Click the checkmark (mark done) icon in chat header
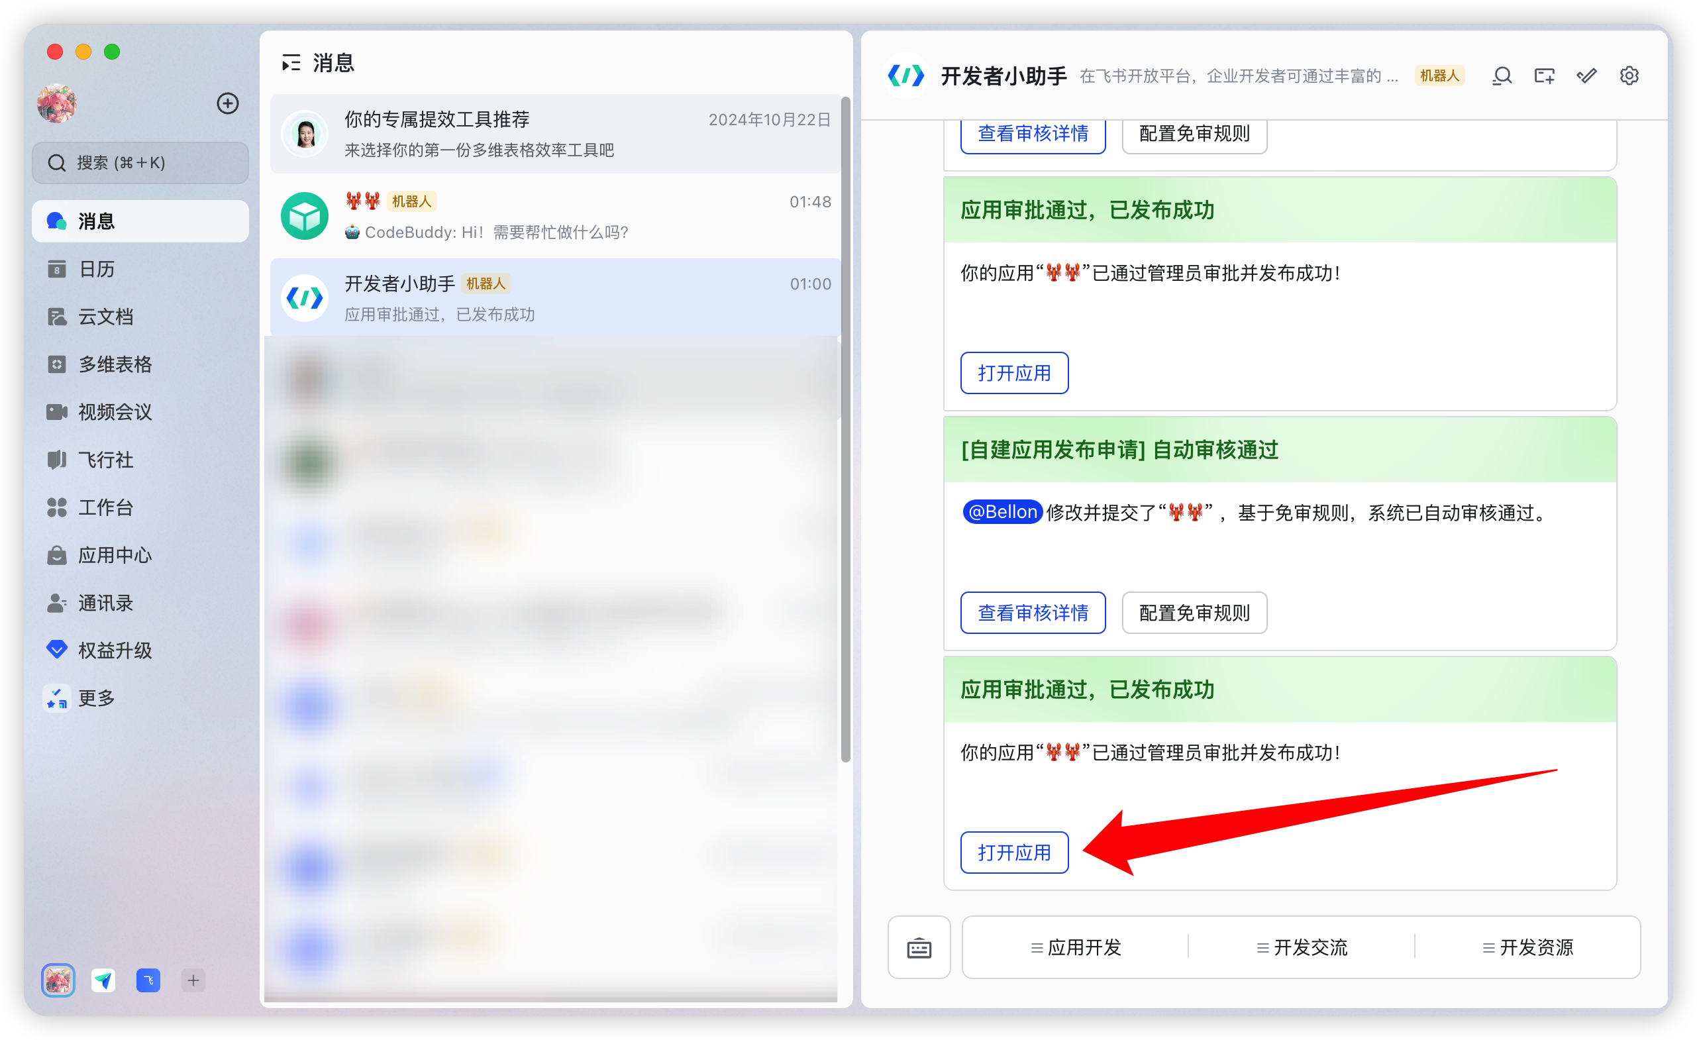The image size is (1697, 1040). pyautogui.click(x=1586, y=76)
